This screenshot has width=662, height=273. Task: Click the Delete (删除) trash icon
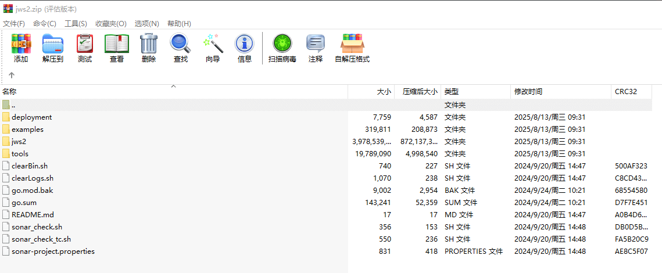pyautogui.click(x=149, y=48)
